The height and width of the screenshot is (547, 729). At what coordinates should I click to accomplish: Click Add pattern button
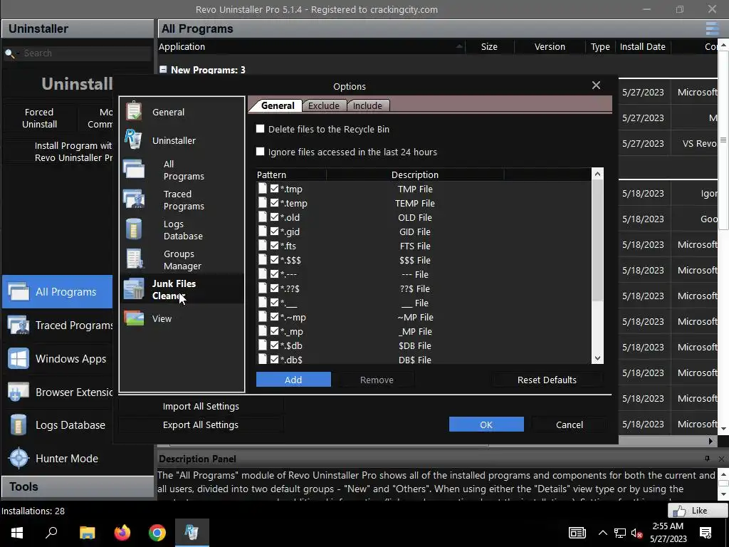pyautogui.click(x=293, y=380)
